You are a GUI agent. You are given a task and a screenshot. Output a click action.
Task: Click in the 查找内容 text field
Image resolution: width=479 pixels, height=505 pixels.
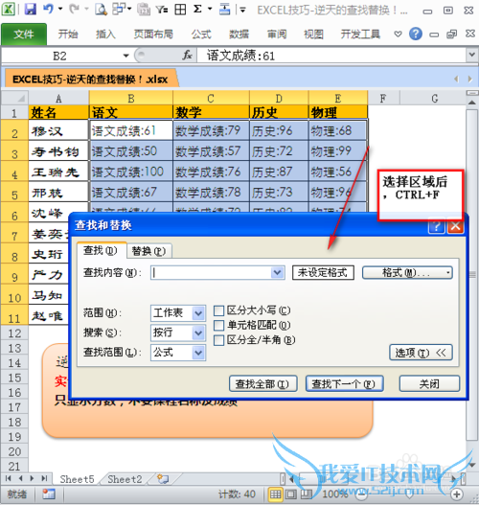pyautogui.click(x=211, y=272)
